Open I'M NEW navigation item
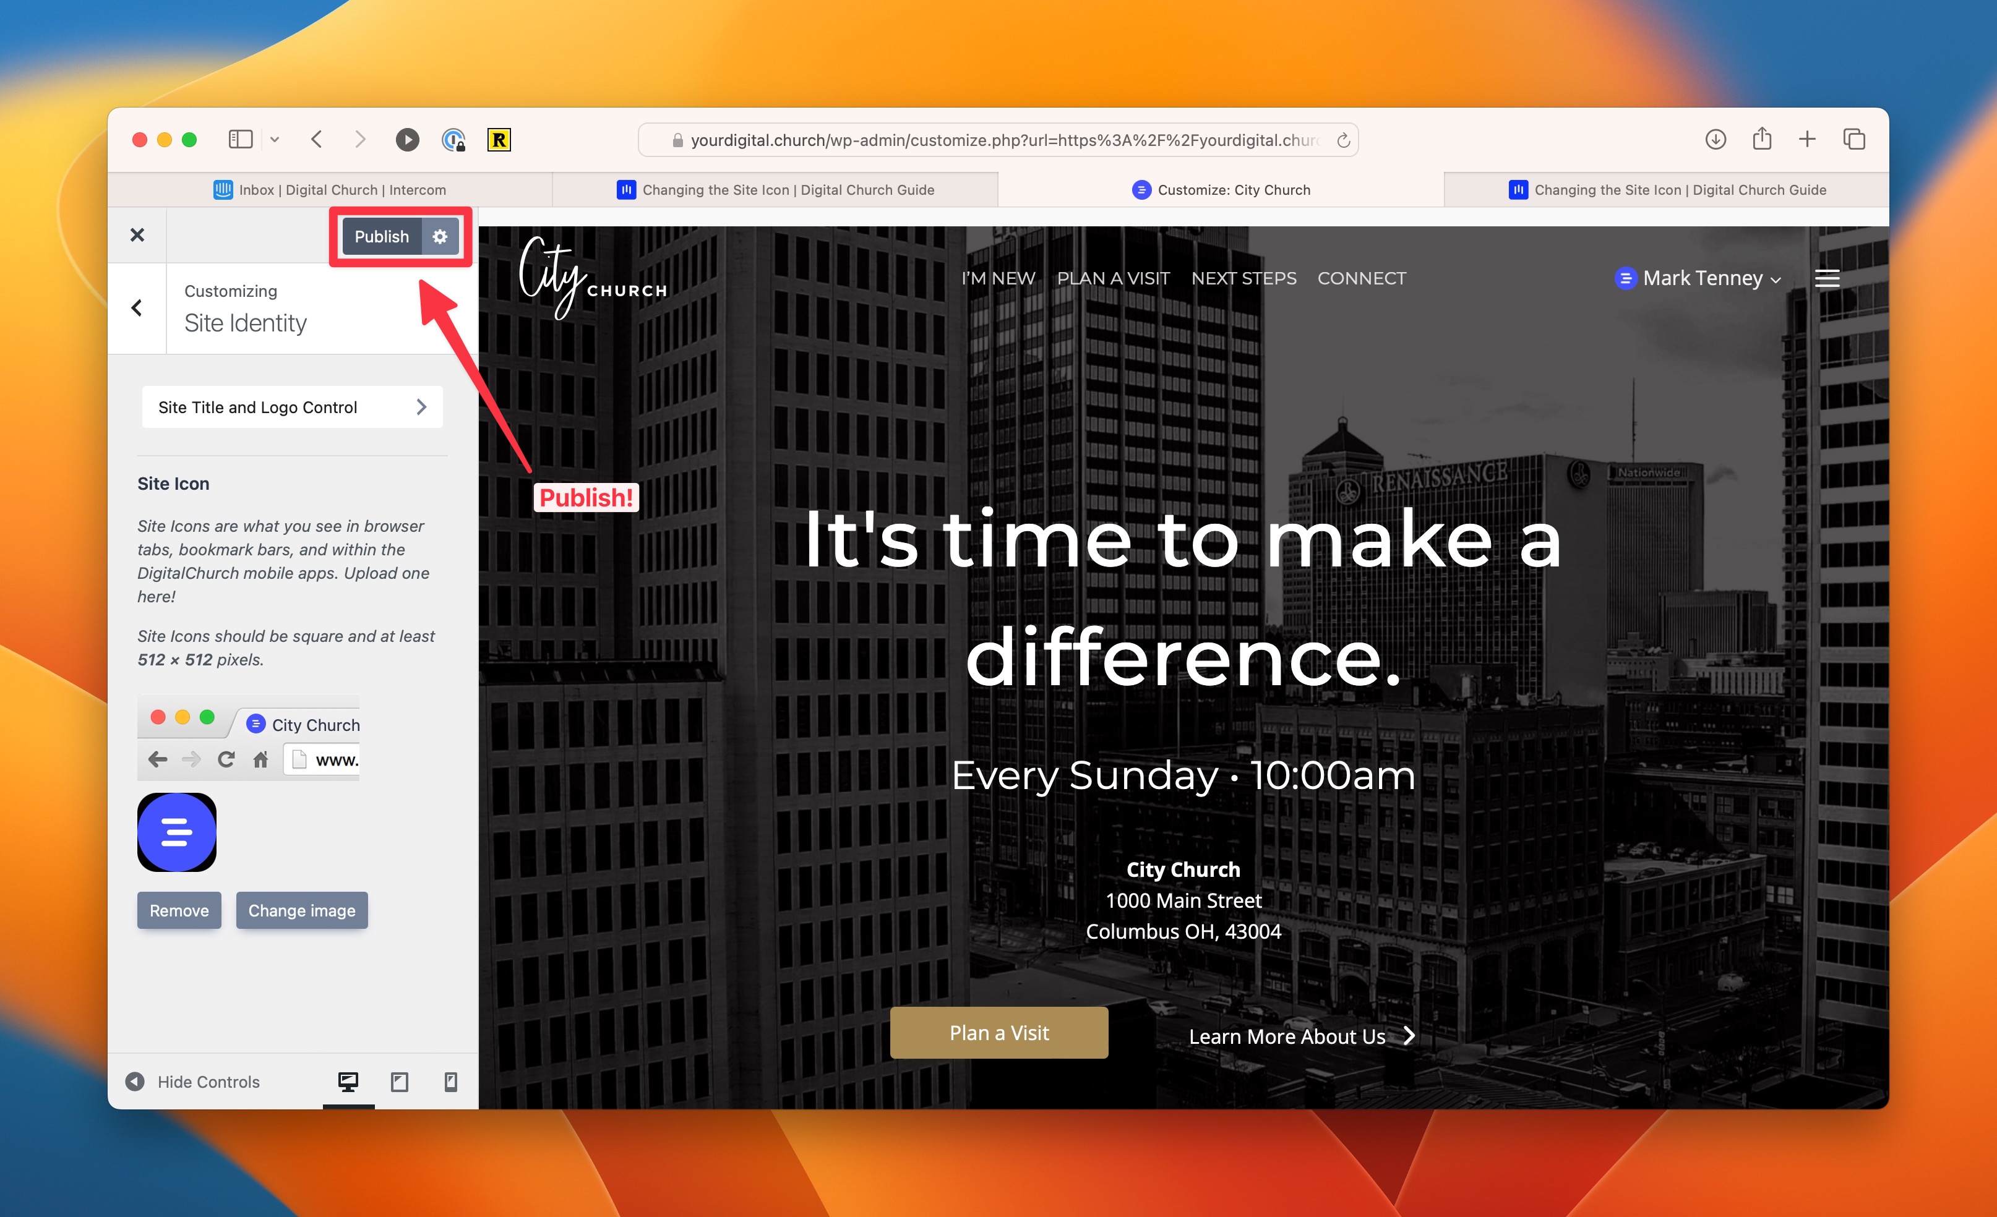The image size is (1997, 1217). [x=998, y=279]
